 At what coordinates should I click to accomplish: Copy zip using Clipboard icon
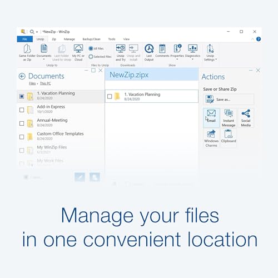pos(229,134)
